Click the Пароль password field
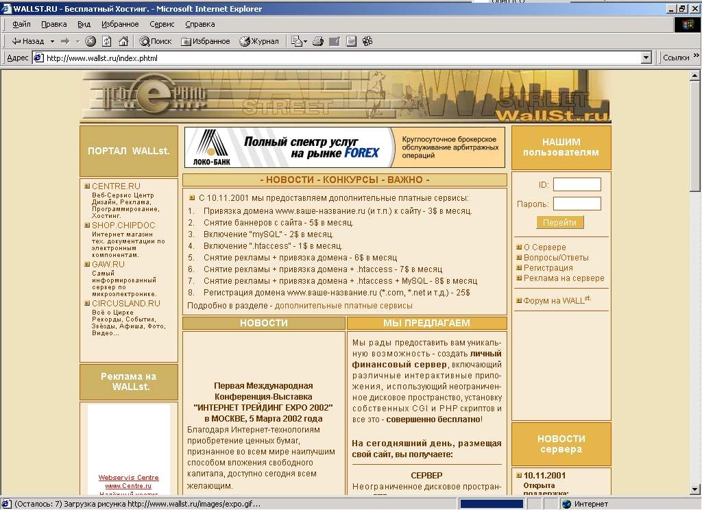 click(x=577, y=204)
